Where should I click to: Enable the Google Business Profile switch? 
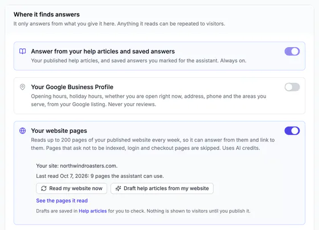point(292,87)
